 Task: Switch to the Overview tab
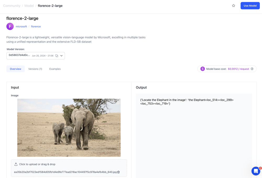(15, 69)
